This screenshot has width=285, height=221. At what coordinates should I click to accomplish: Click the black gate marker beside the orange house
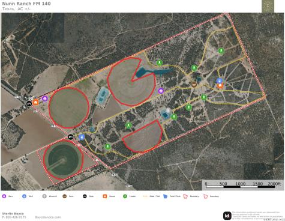click(29, 103)
